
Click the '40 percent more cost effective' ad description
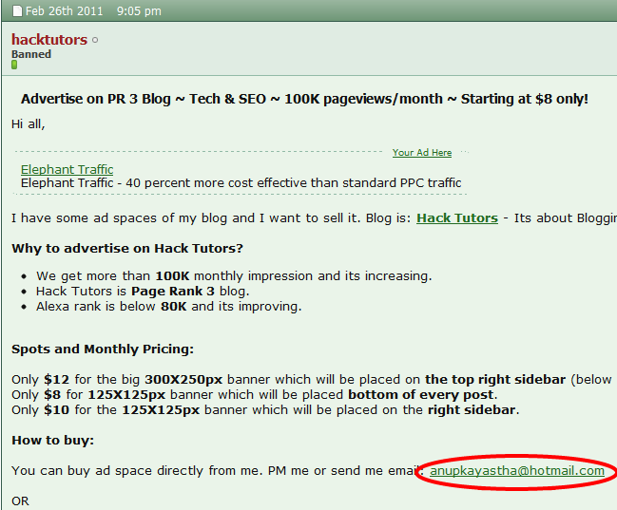click(x=241, y=183)
